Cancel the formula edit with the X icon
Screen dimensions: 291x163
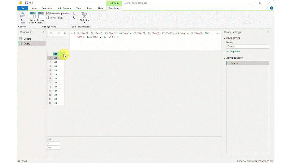click(x=51, y=33)
